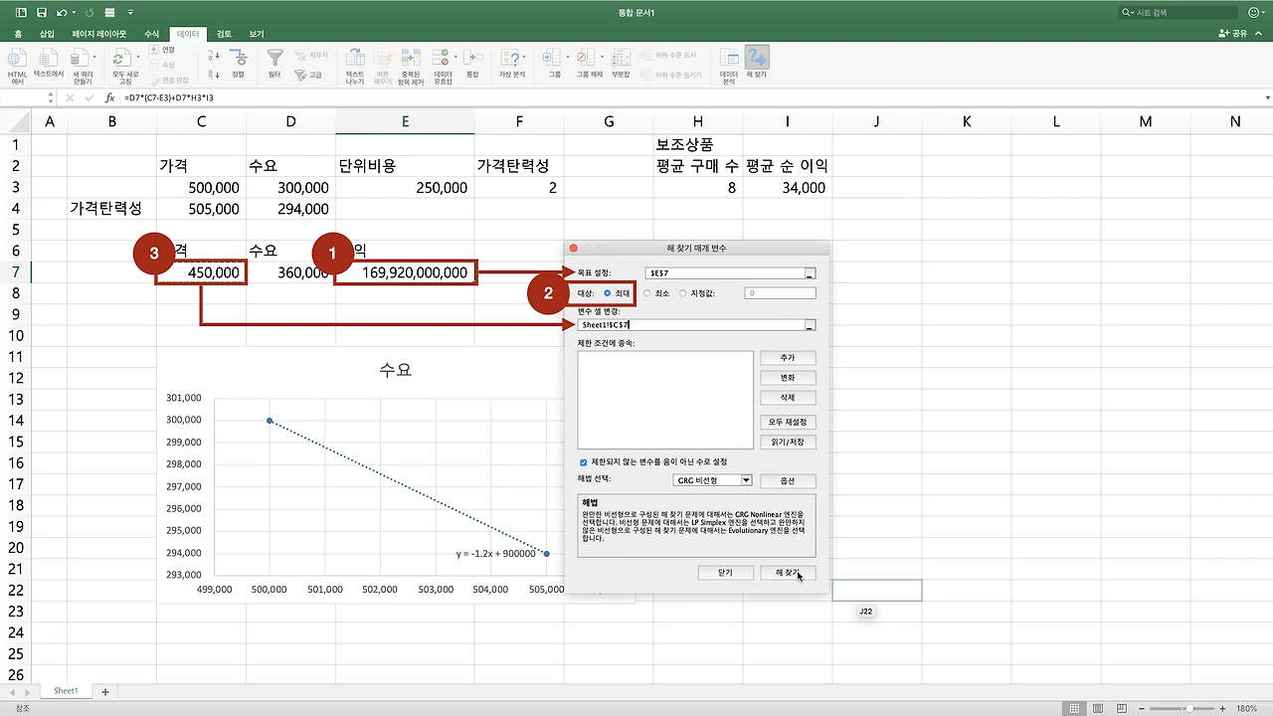Click the 닫기 button
The width and height of the screenshot is (1273, 716).
(x=725, y=573)
